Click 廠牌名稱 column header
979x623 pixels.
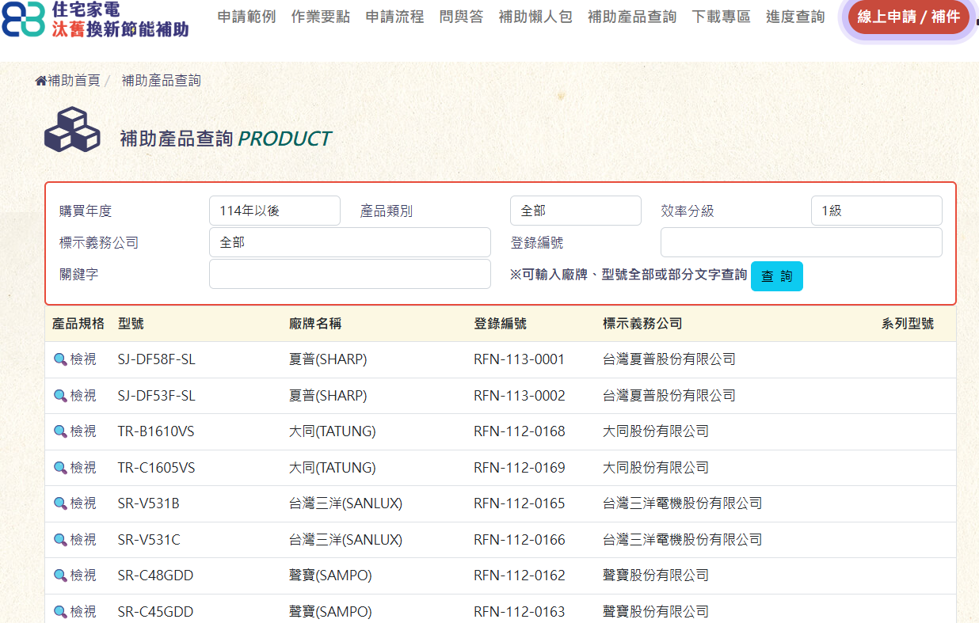point(315,324)
